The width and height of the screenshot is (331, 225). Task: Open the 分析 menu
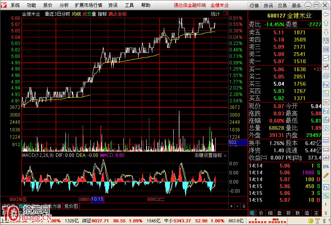[64, 5]
